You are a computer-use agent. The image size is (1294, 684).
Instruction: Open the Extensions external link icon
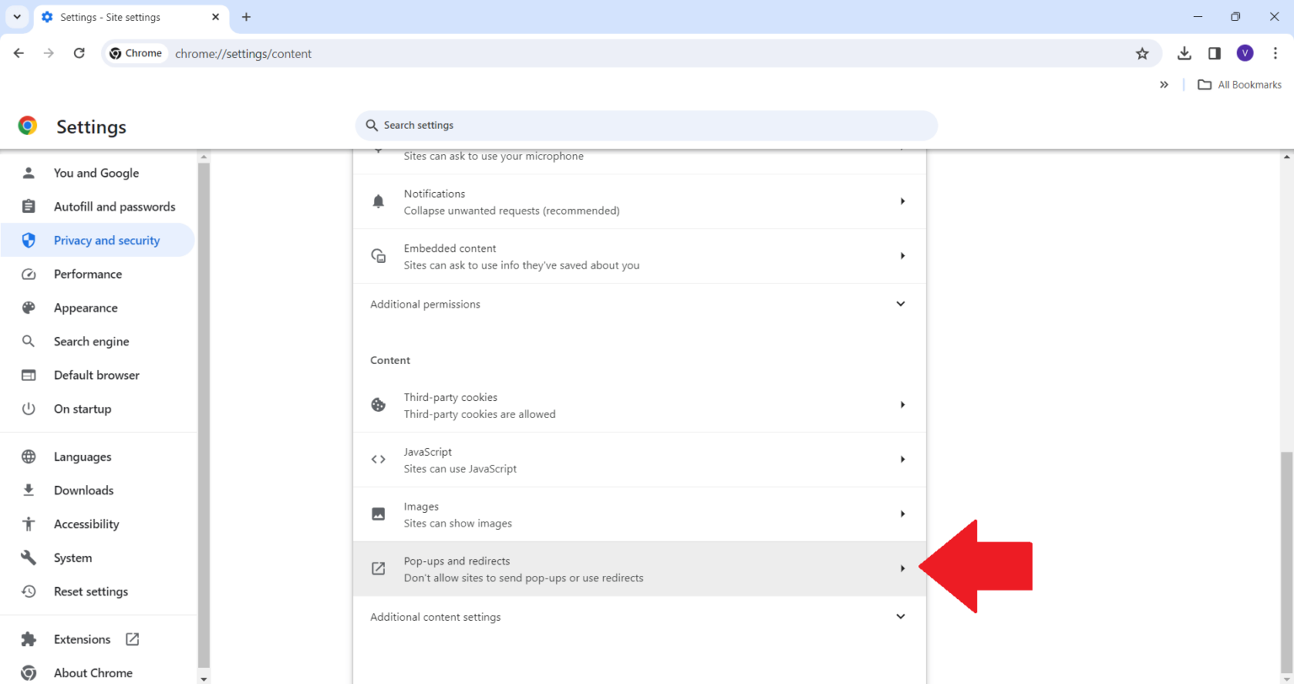pyautogui.click(x=131, y=639)
